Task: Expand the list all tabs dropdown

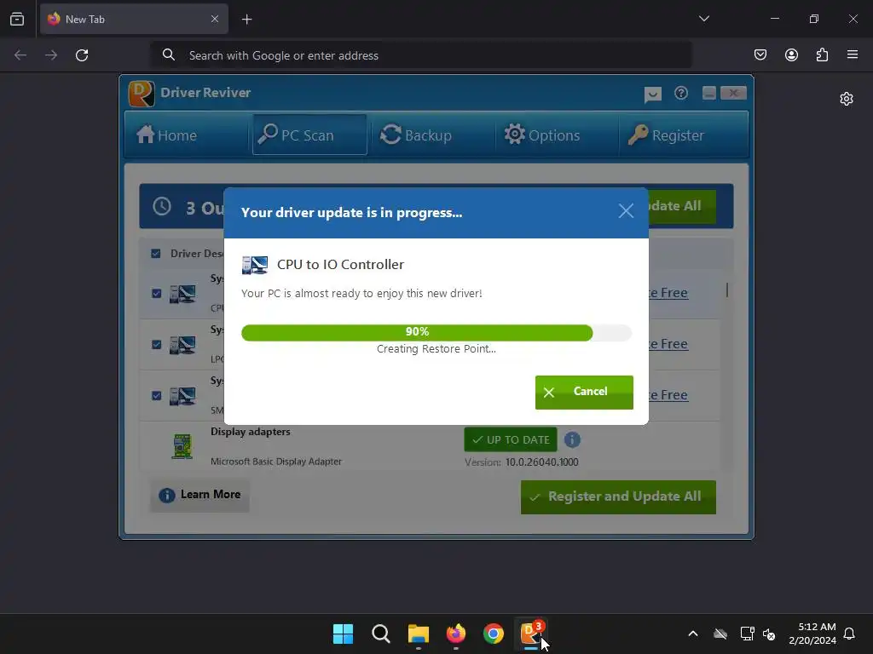Action: 703,19
